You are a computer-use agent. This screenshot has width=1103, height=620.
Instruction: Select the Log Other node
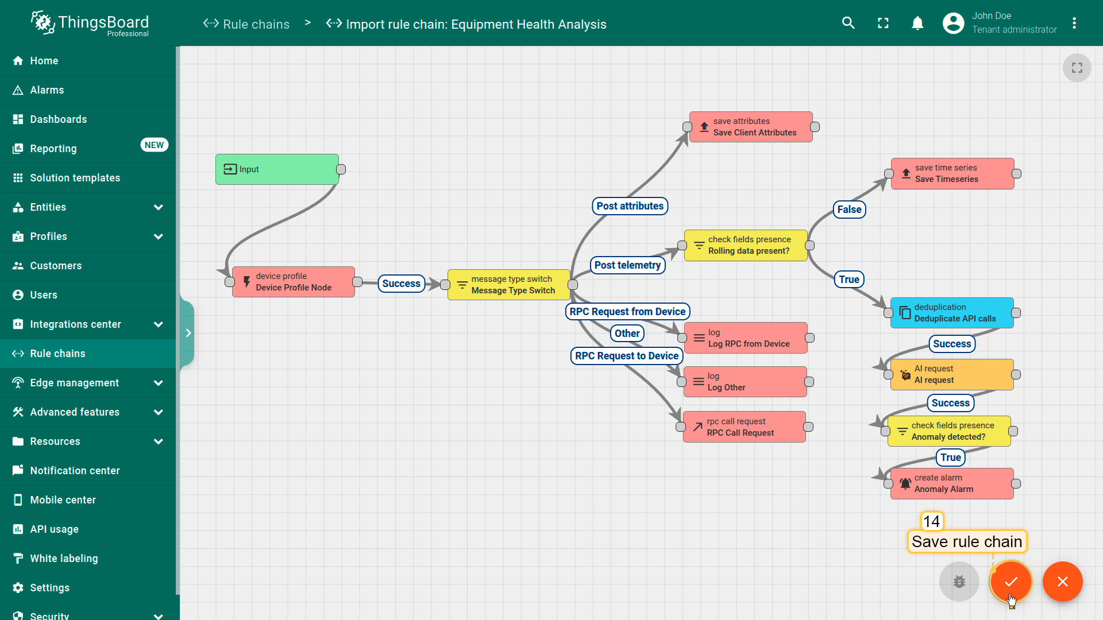[x=745, y=382]
